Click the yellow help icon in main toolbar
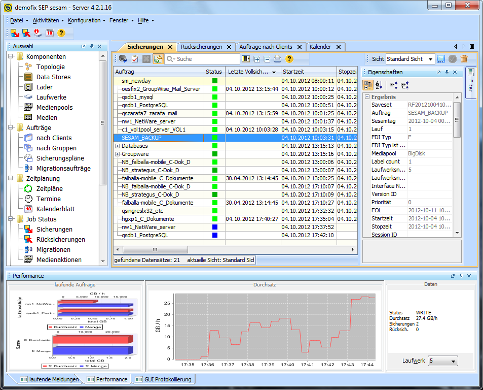This screenshot has width=483, height=390. pos(61,33)
